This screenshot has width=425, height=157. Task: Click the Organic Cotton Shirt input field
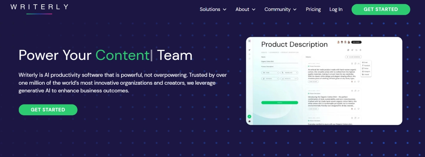pyautogui.click(x=279, y=61)
